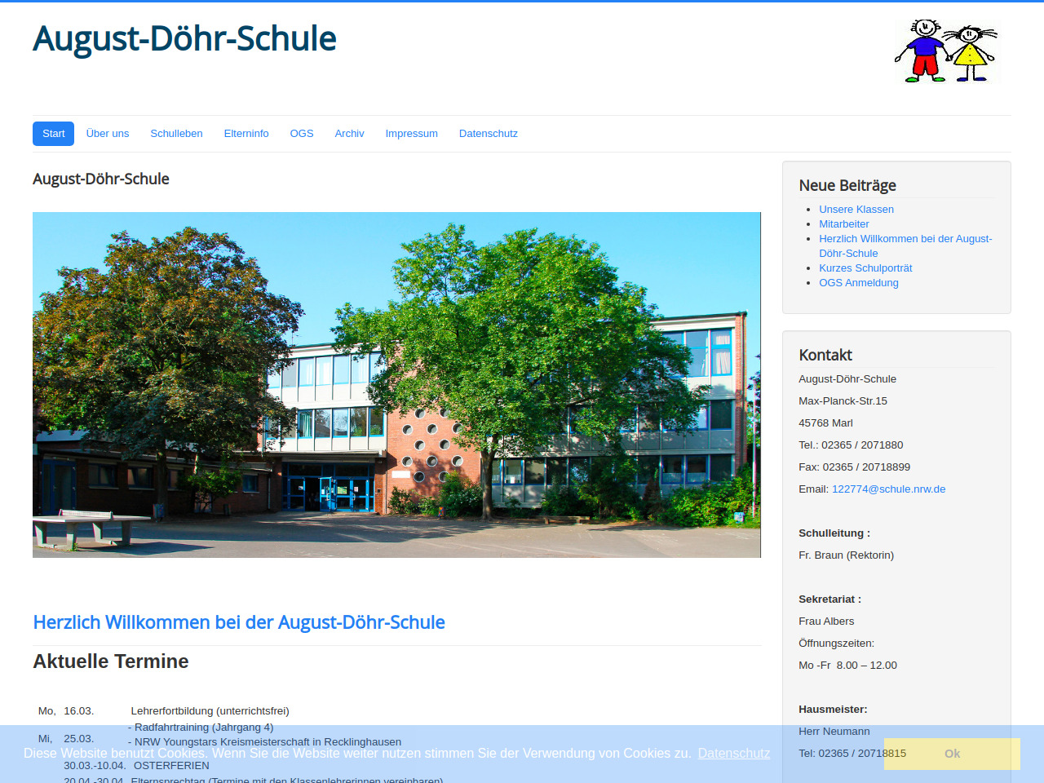Open the Kurzes Schulporträt link
The height and width of the screenshot is (783, 1044).
[865, 268]
